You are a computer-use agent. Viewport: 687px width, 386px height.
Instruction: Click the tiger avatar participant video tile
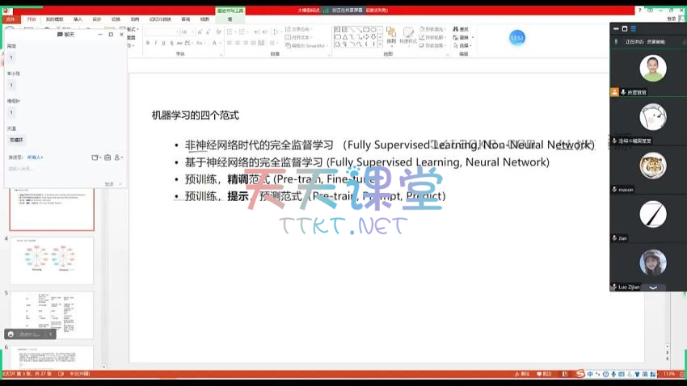click(x=652, y=167)
